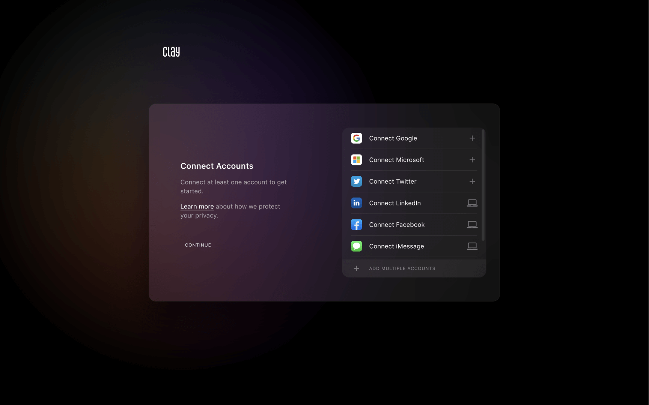Click laptop icon in iMessage row

(472, 246)
